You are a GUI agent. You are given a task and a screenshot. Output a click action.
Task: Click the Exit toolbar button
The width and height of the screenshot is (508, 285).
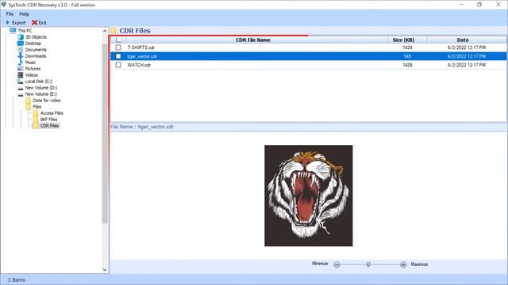39,23
